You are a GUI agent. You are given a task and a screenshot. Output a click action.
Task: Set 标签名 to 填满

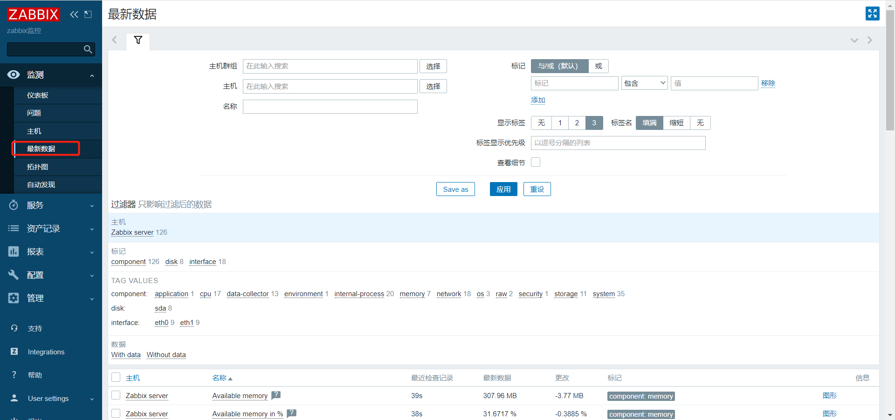(x=649, y=123)
